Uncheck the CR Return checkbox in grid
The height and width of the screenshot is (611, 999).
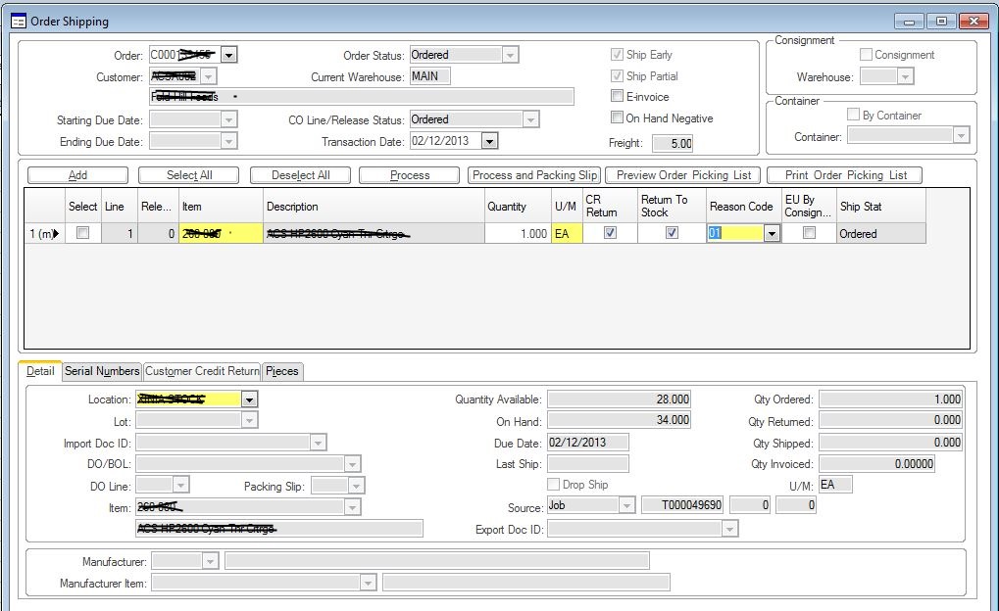(610, 233)
